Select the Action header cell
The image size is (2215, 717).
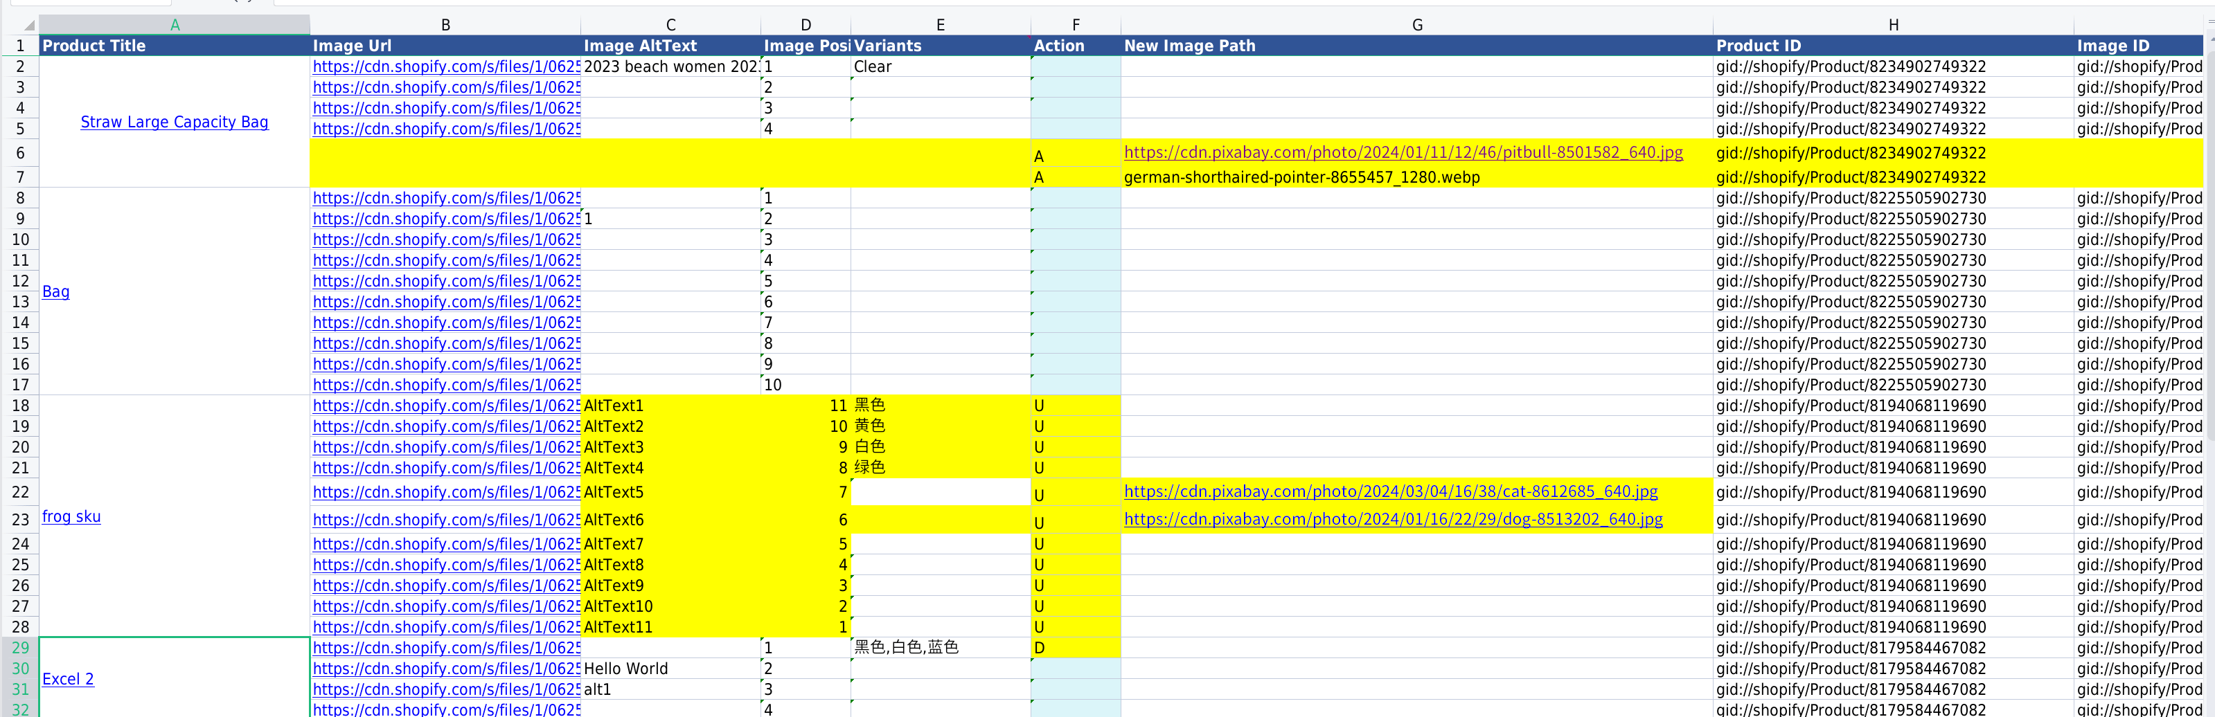click(1076, 46)
